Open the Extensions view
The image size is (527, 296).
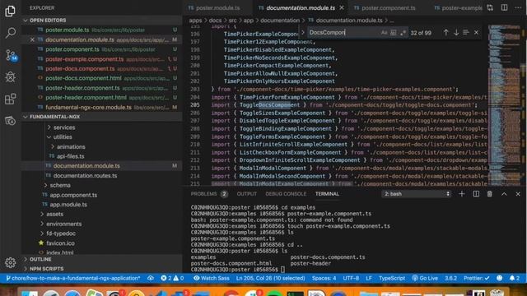10,99
